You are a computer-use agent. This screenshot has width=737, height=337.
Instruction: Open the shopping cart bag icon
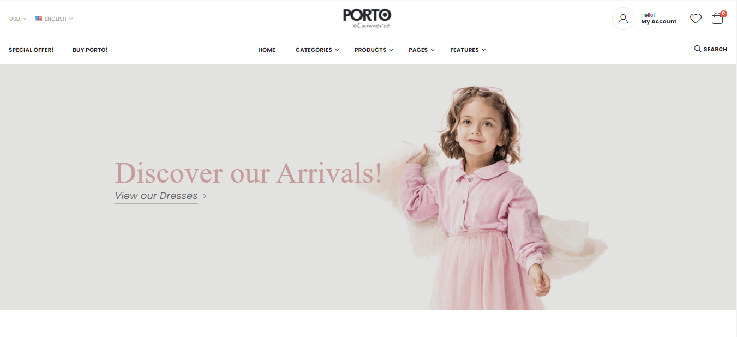717,19
